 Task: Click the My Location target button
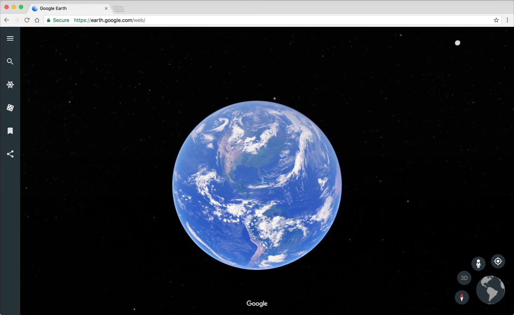tap(498, 261)
